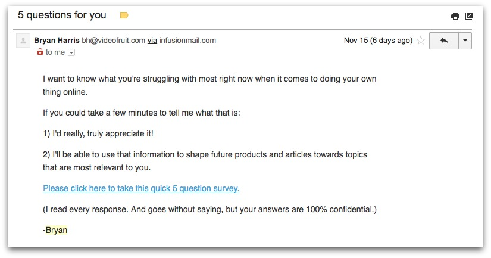This screenshot has height=258, width=491.
Task: Click the underlined "via" link
Action: [x=152, y=41]
